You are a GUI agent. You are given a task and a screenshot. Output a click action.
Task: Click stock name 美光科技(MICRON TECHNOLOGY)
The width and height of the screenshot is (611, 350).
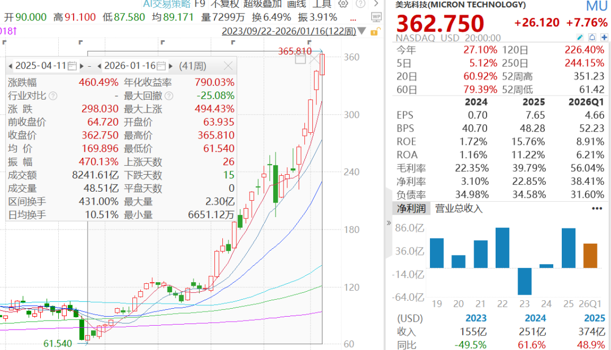(461, 5)
